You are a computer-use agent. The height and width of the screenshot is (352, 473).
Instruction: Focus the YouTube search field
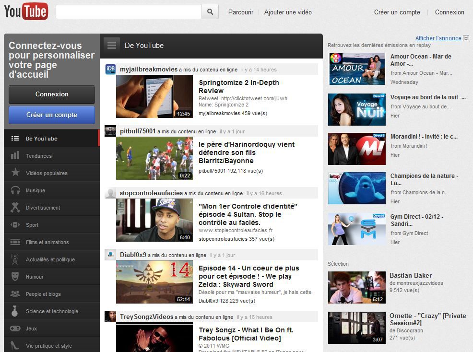[x=129, y=12]
